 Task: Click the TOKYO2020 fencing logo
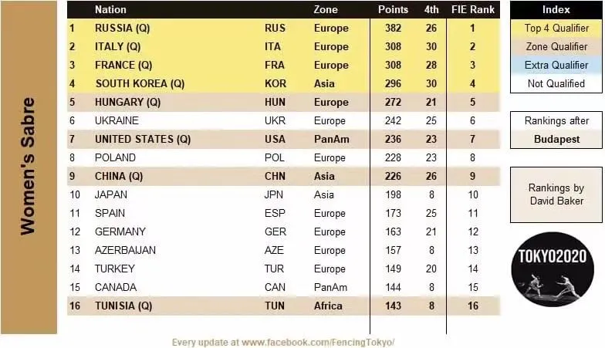553,269
